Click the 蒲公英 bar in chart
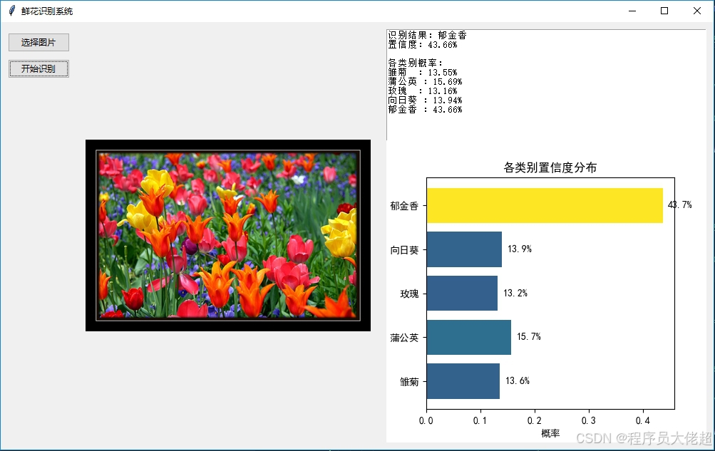715x451 pixels. tap(469, 337)
